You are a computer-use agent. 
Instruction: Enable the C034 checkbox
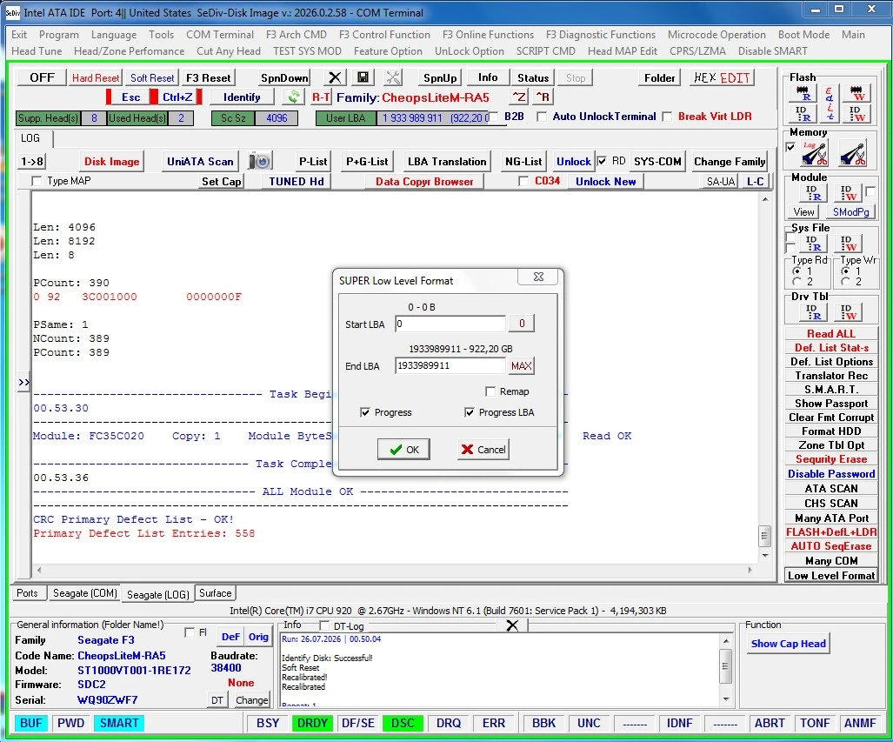[523, 181]
